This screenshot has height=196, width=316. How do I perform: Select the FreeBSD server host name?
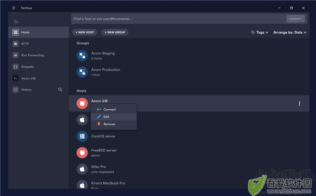(104, 150)
